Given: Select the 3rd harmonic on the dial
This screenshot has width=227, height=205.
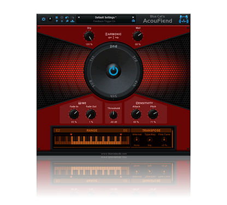Looking at the screenshot, I should pos(135,58).
